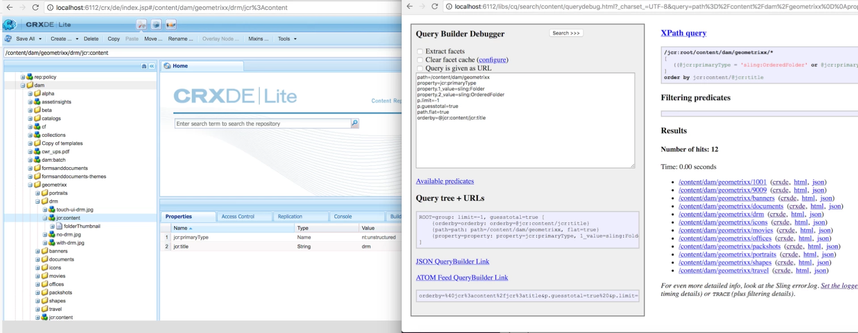
Task: Open the JSON QueryBuilder Link
Action: (452, 262)
